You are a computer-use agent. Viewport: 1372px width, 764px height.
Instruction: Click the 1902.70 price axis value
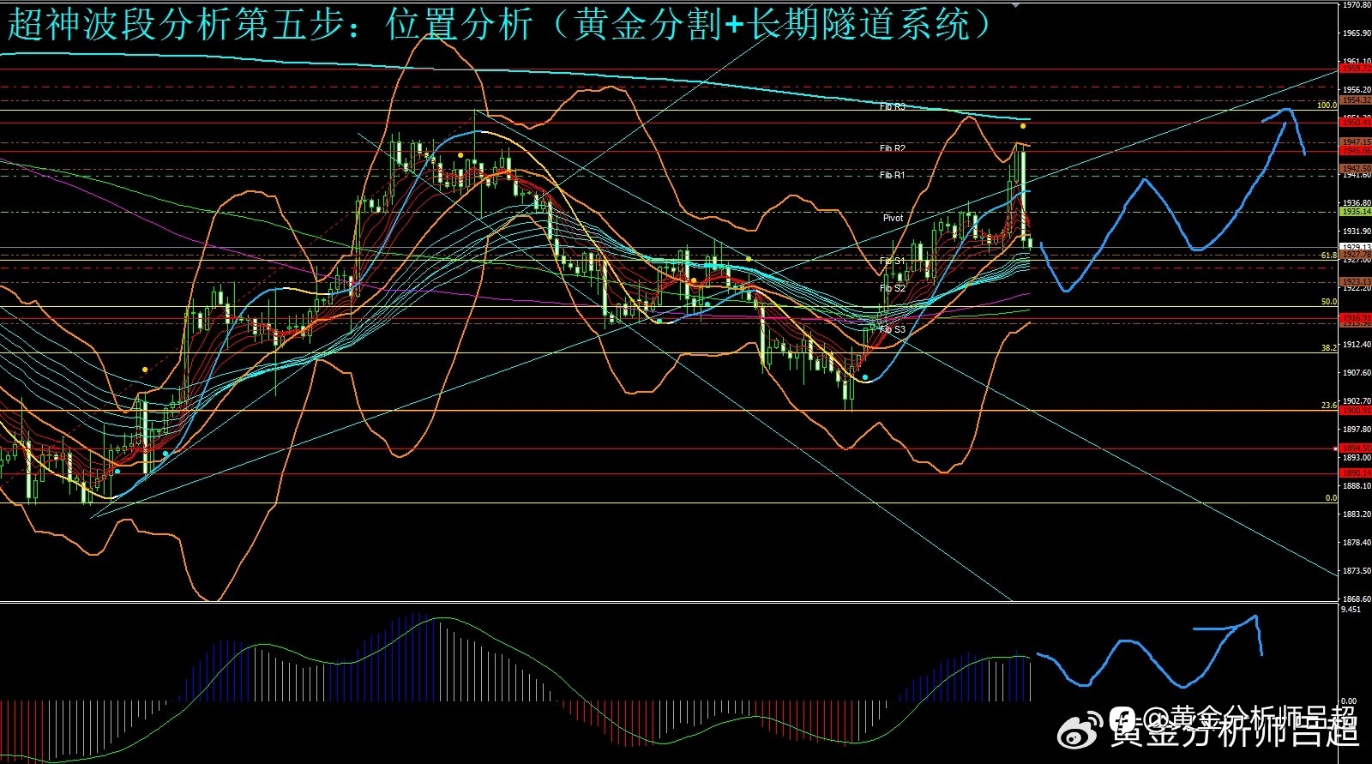click(1357, 400)
